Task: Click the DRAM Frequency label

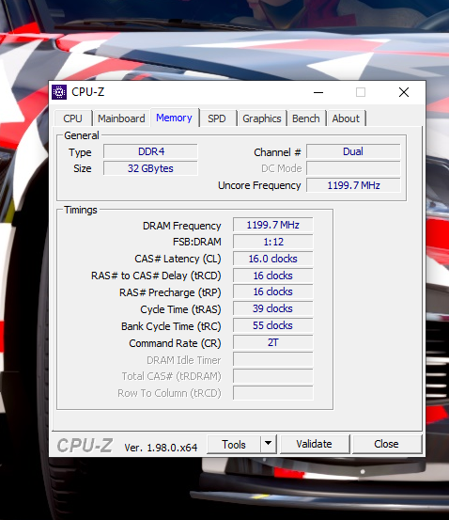Action: click(x=181, y=226)
